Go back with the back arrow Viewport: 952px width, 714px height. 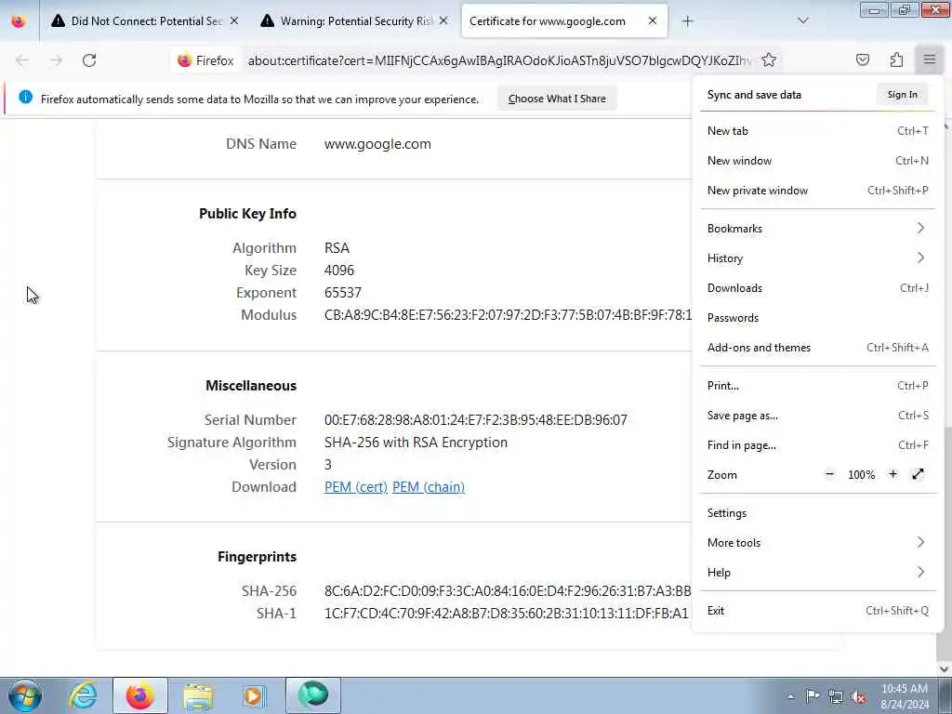[x=22, y=60]
